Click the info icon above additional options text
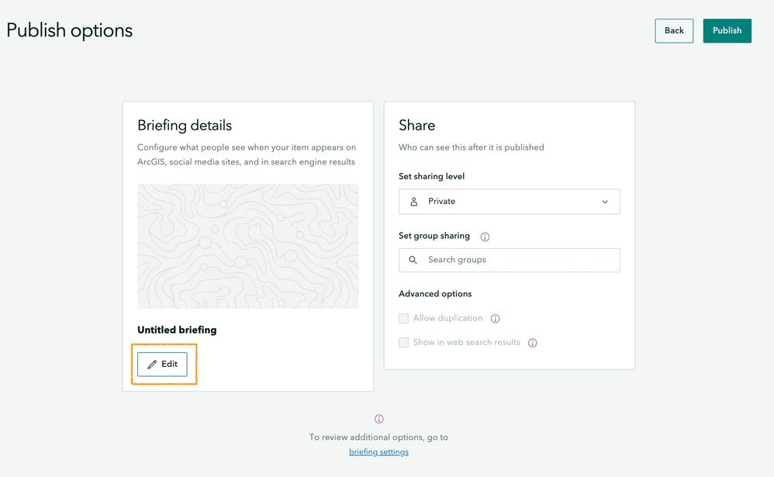Screen dimensions: 774x477 tap(378, 419)
